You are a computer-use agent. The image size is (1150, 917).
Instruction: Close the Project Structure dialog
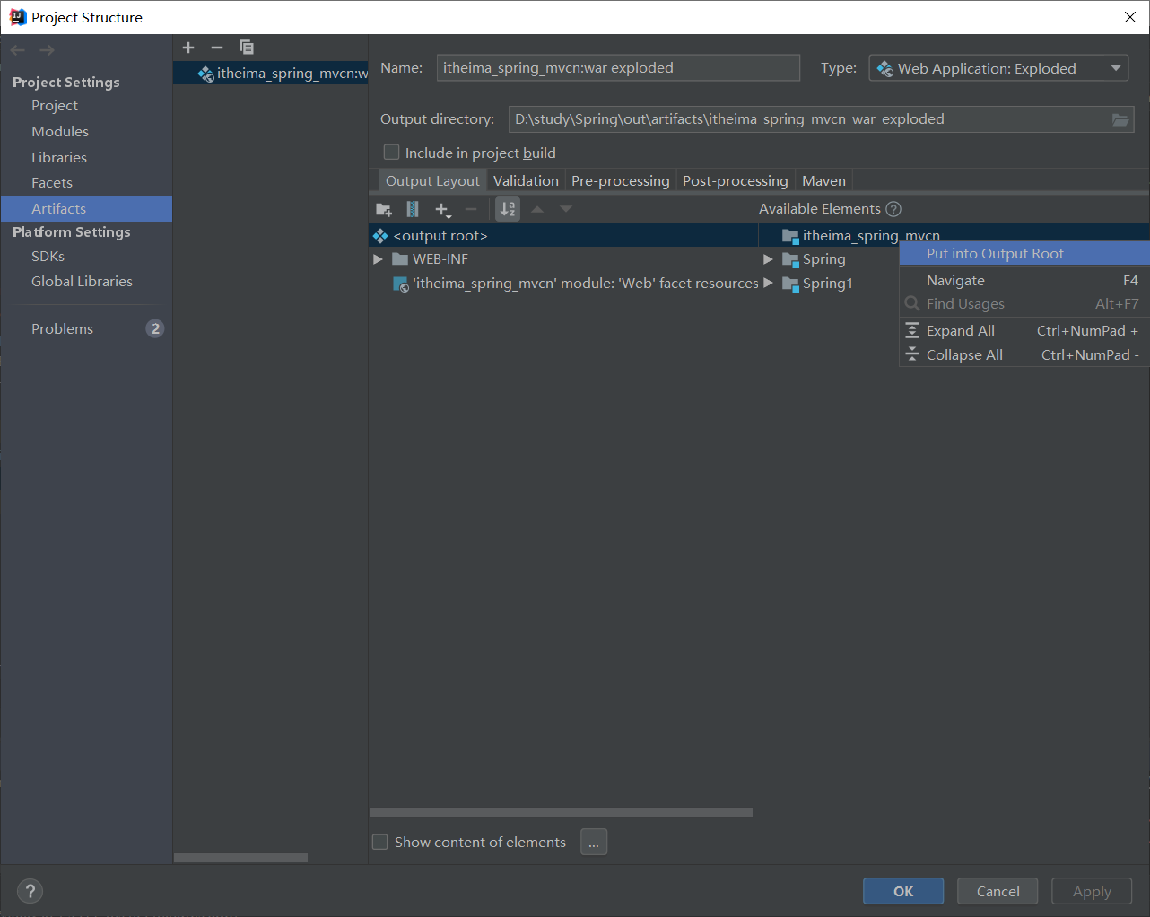pyautogui.click(x=1130, y=17)
